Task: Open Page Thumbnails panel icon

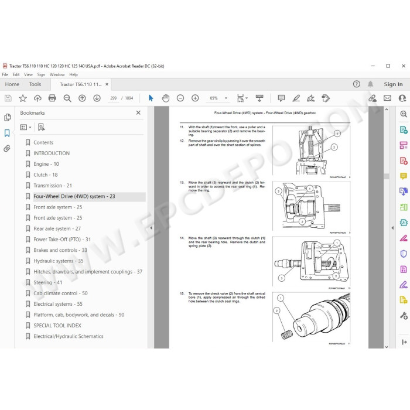Action: (x=7, y=117)
